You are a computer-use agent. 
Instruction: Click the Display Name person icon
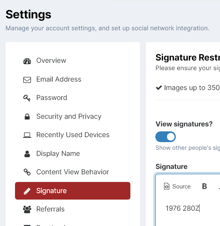tap(27, 154)
